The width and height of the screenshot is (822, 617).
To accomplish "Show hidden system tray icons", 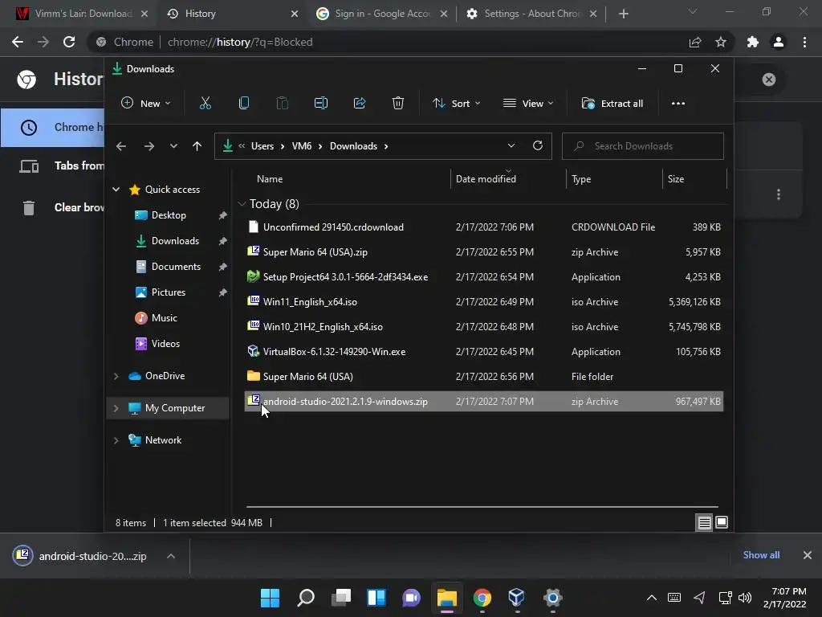I will point(651,598).
